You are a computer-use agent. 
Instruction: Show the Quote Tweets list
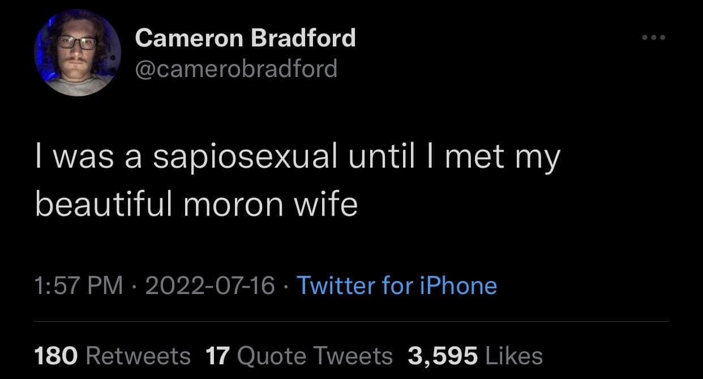(x=315, y=356)
